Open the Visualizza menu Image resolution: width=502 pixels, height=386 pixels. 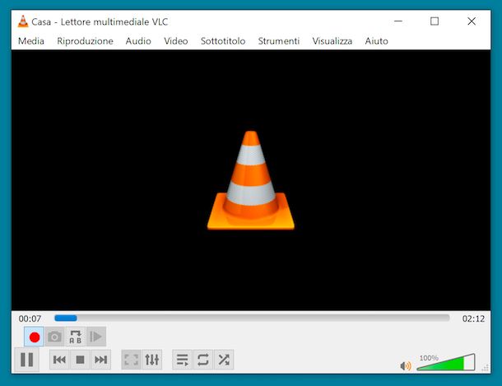point(332,41)
